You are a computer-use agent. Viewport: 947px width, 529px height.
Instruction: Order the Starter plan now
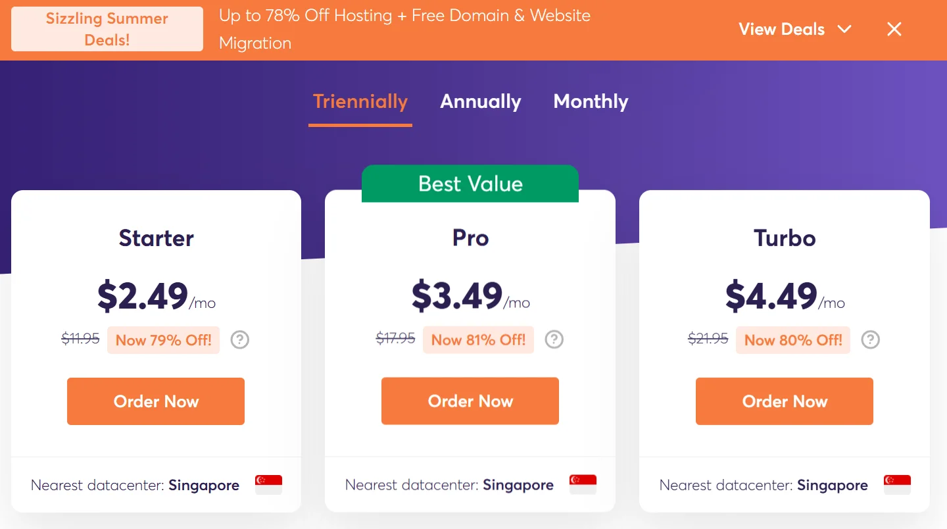click(x=156, y=401)
